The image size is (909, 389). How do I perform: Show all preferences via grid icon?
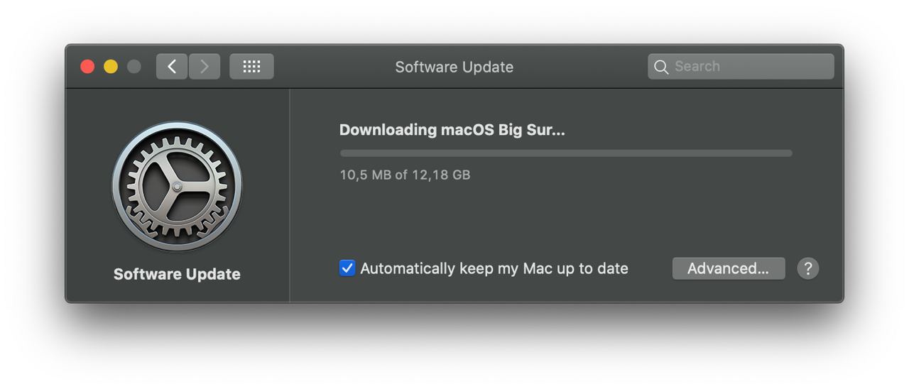click(251, 67)
